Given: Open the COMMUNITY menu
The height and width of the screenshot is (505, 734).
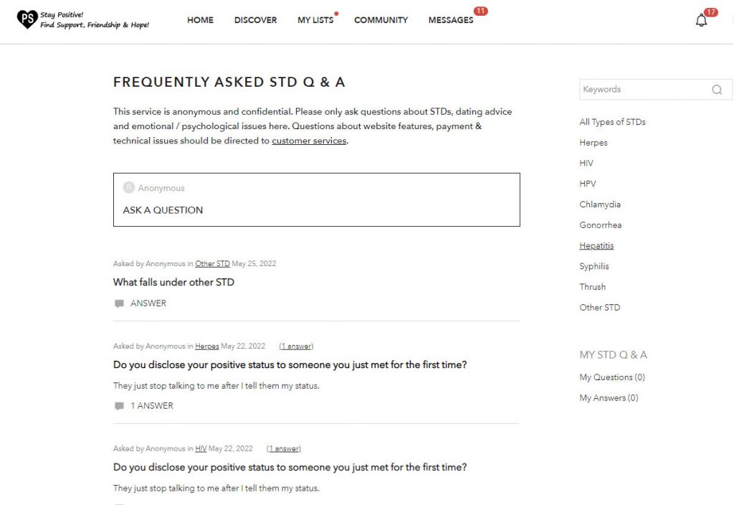Looking at the screenshot, I should (x=381, y=20).
